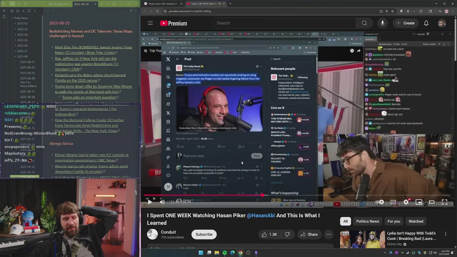Open the 2025-08-04 note
457x257 pixels.
[x=27, y=73]
